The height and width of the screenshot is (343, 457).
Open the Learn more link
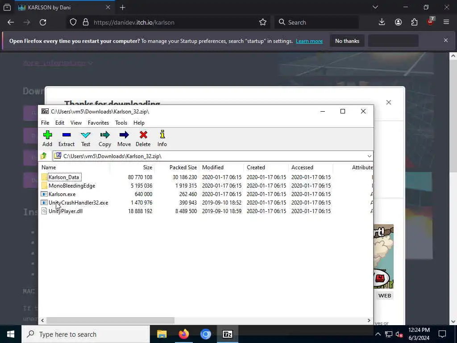309,41
